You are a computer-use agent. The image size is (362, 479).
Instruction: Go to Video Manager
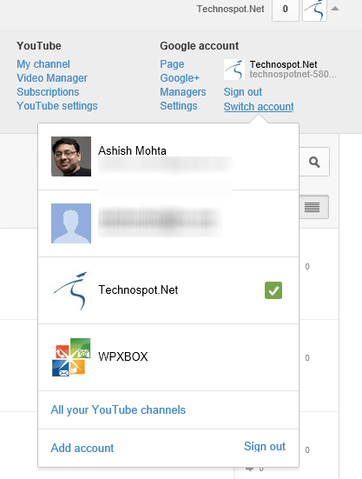pos(52,78)
